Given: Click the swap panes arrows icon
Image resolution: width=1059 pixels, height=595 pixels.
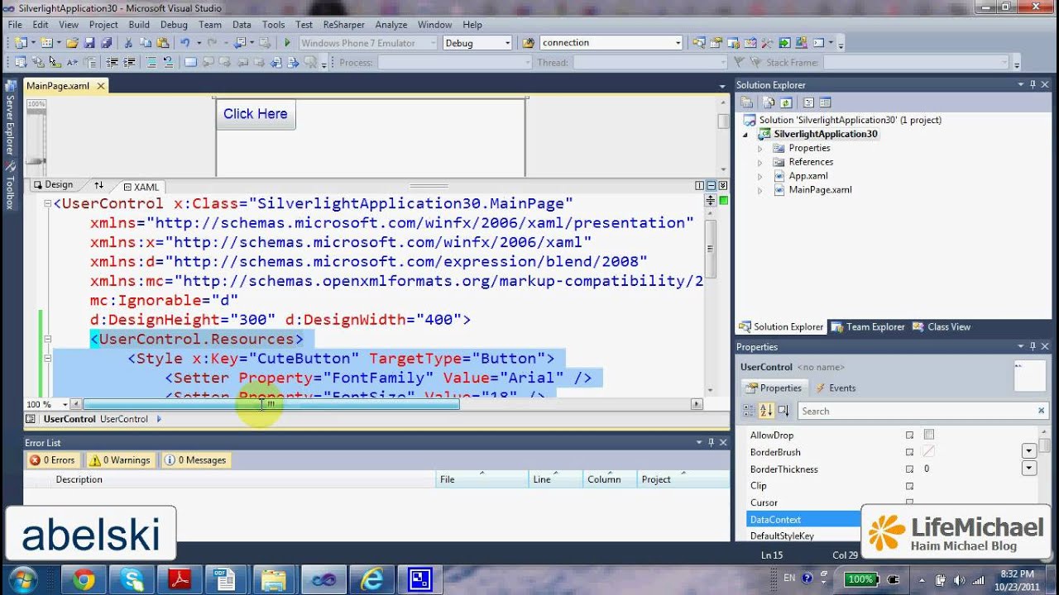Looking at the screenshot, I should click(x=99, y=185).
